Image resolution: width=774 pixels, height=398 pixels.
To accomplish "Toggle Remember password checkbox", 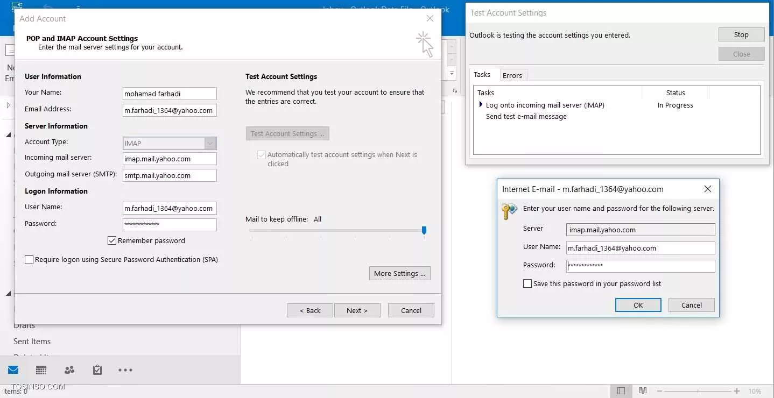I will (x=112, y=240).
